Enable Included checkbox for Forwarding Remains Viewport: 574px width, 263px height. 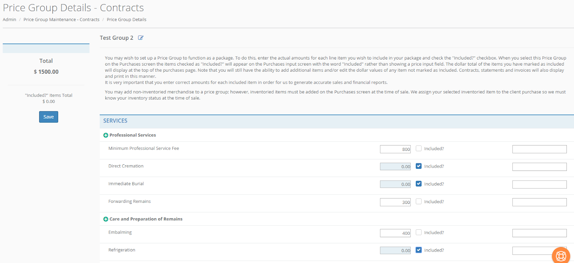coord(419,201)
